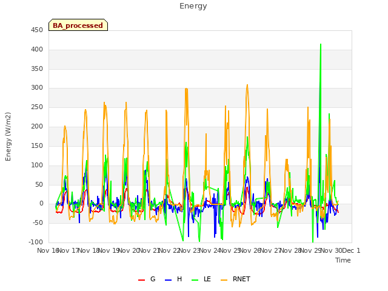Click the Energy chart title
Image resolution: width=388 pixels, height=291 pixels.
(193, 6)
